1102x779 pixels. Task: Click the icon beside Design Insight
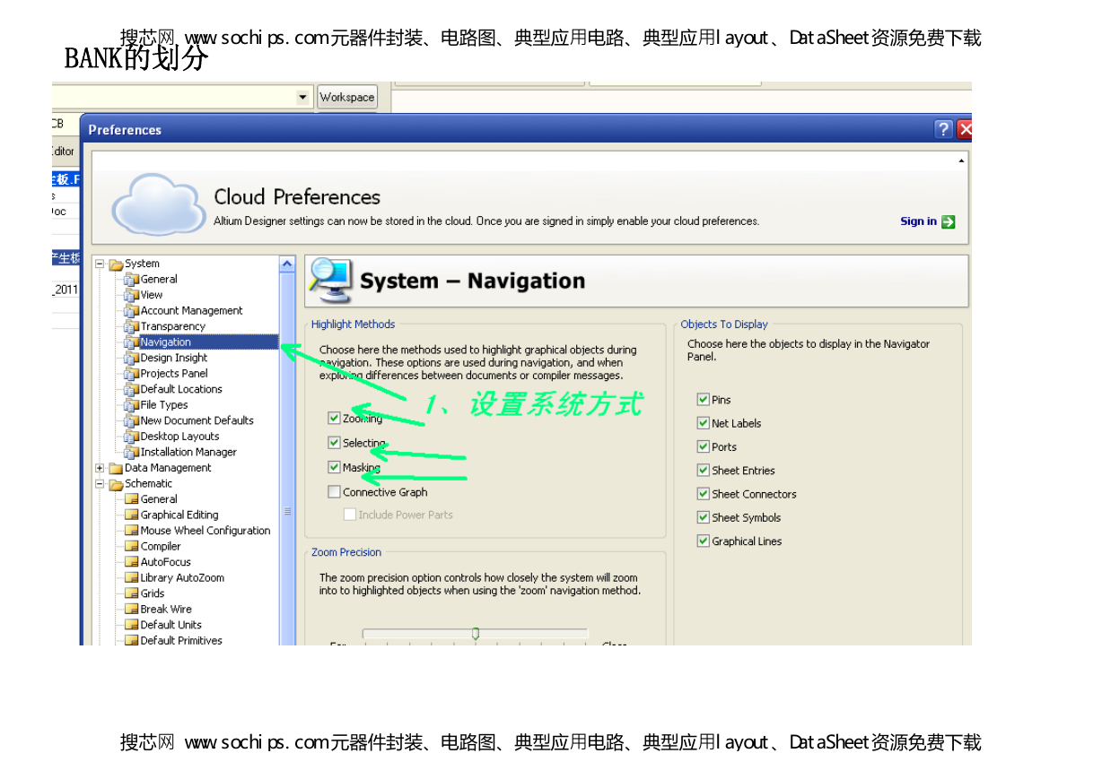click(x=132, y=358)
